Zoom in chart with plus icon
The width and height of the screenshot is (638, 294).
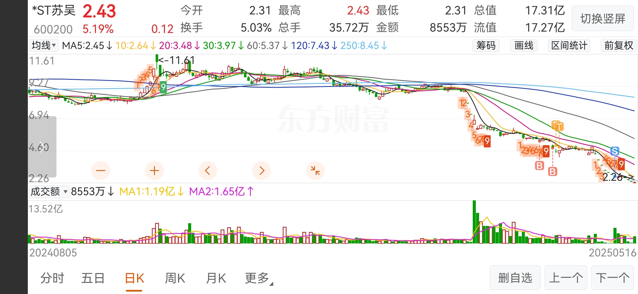(x=154, y=171)
